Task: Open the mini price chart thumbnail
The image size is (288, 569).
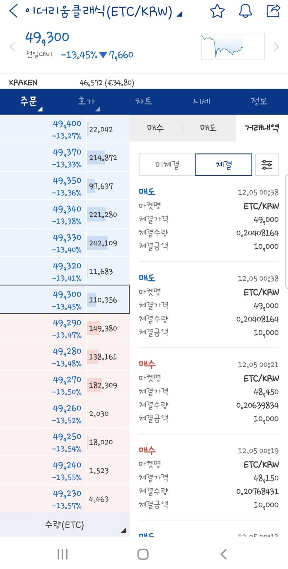Action: 232,47
